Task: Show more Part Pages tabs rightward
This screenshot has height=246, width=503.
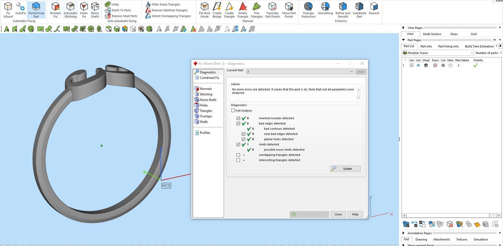Action: pyautogui.click(x=500, y=46)
